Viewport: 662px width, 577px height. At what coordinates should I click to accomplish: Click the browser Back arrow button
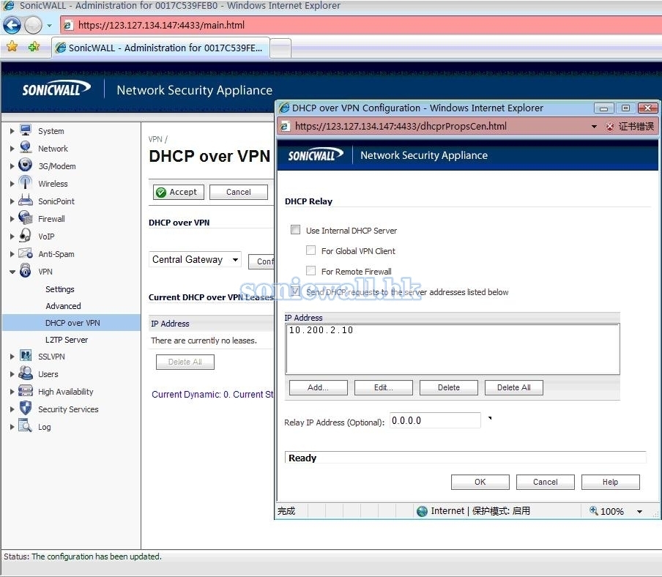tap(12, 26)
